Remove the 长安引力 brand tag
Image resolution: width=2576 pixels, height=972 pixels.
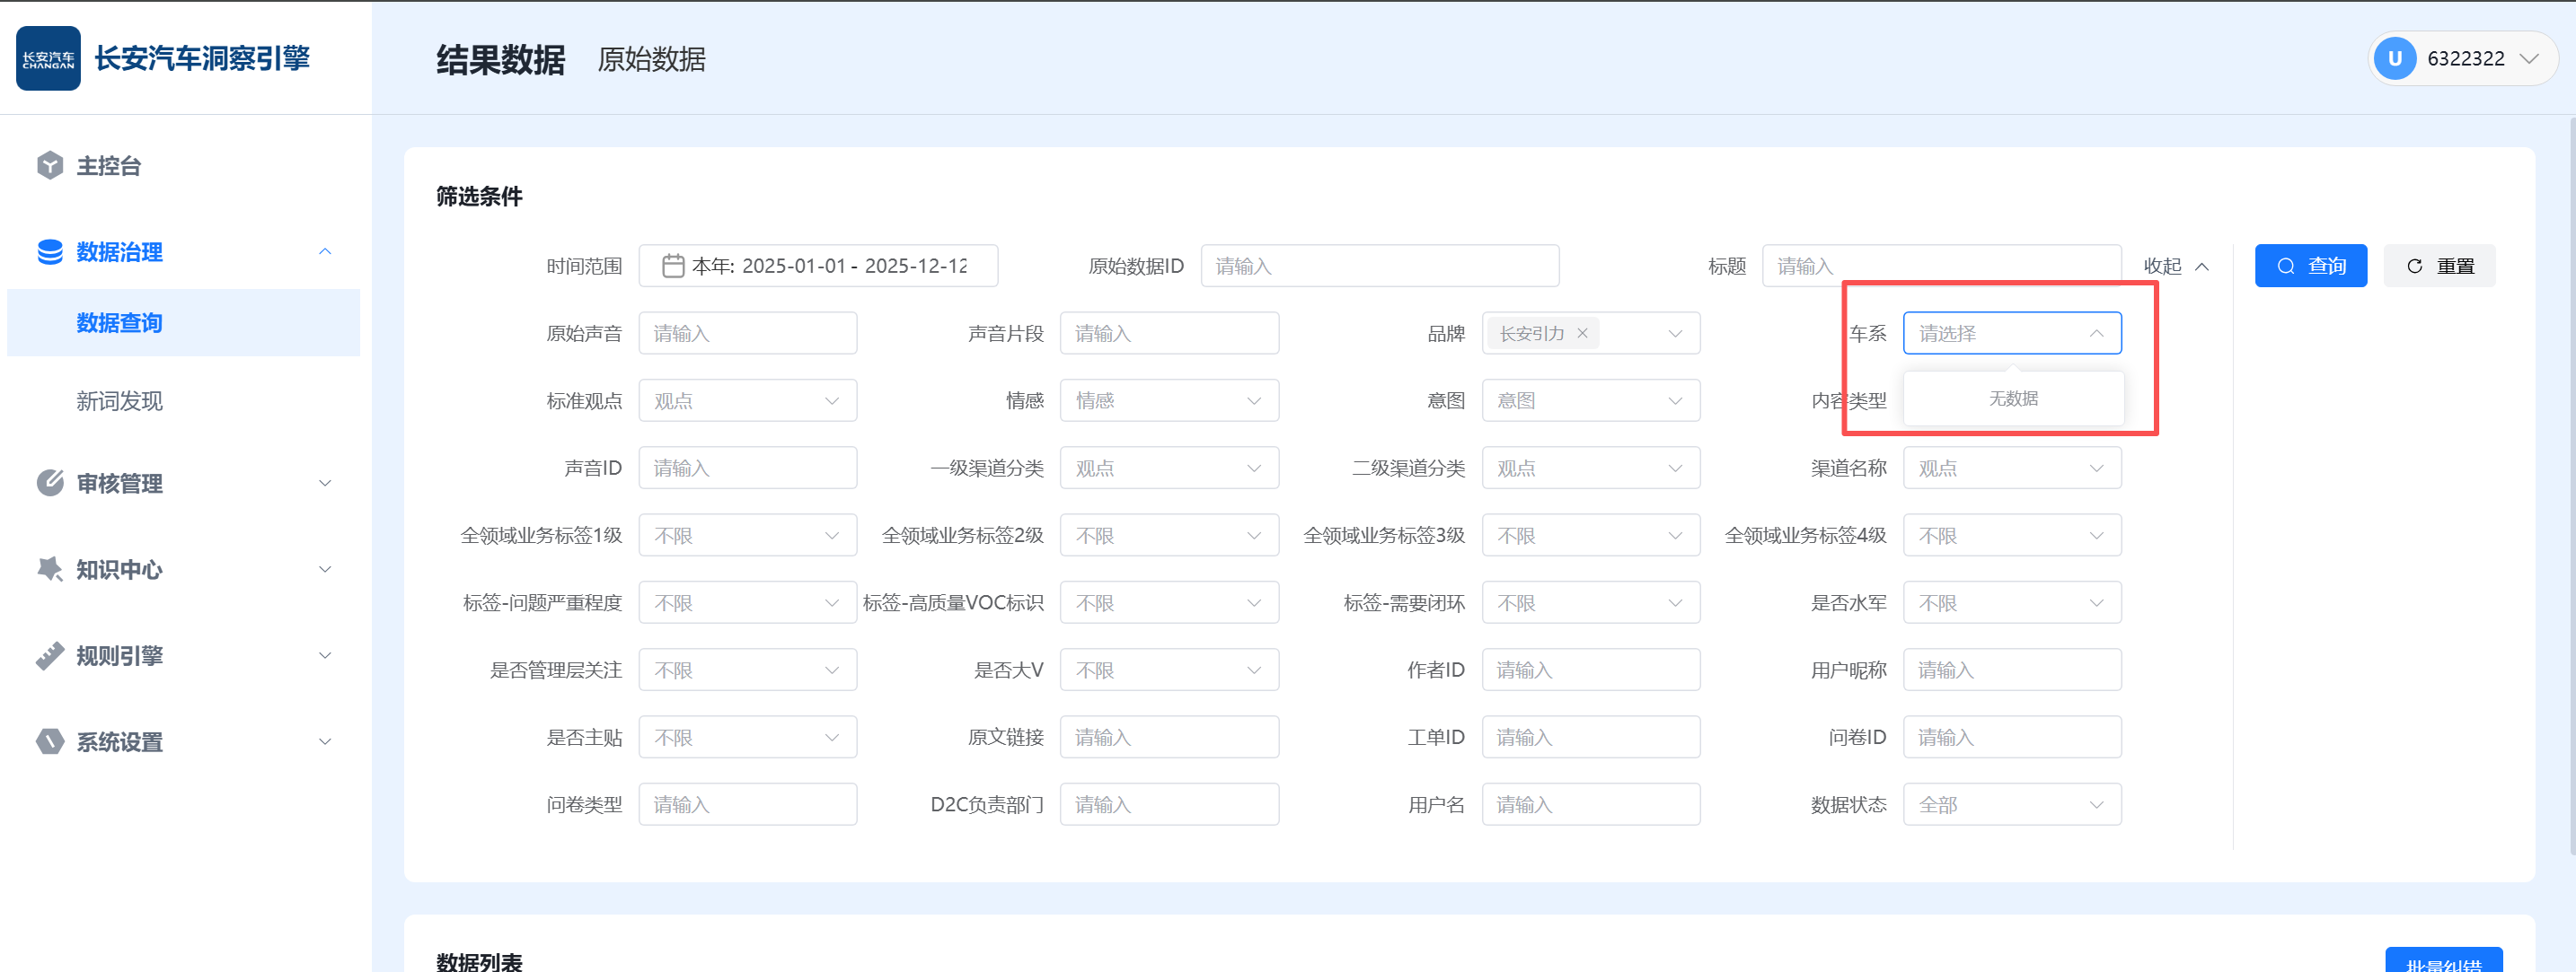[1582, 334]
